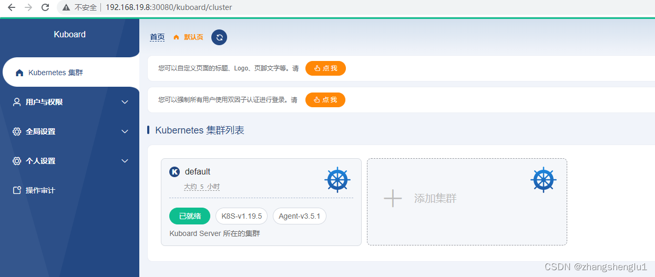Screen dimensions: 655x277
Task: Click the Kuboard title in sidebar
Action: (x=69, y=35)
